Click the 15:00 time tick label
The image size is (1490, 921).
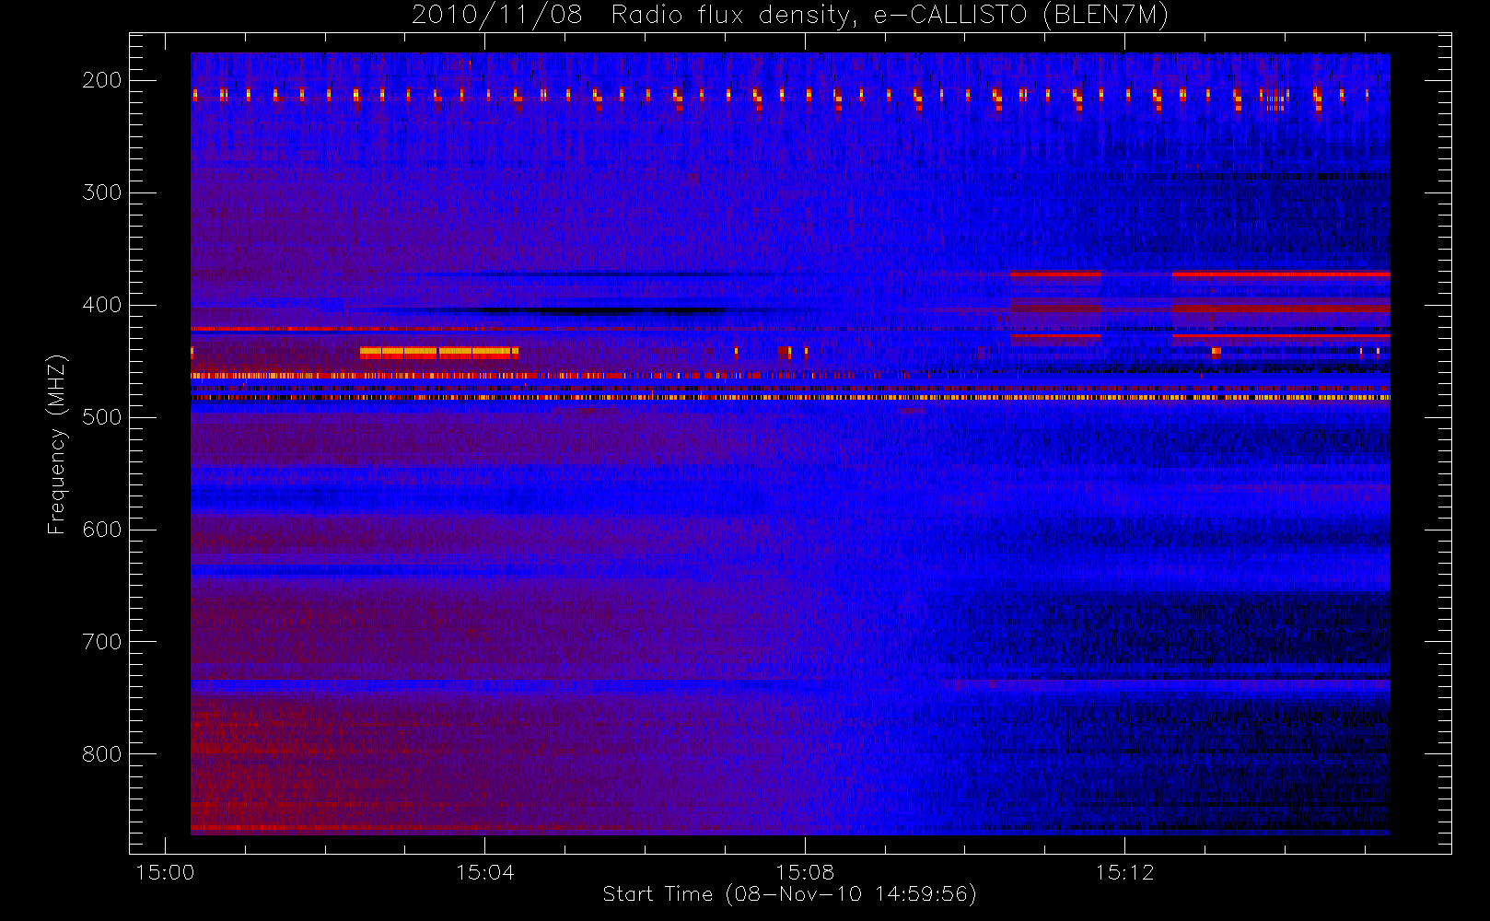[x=165, y=872]
